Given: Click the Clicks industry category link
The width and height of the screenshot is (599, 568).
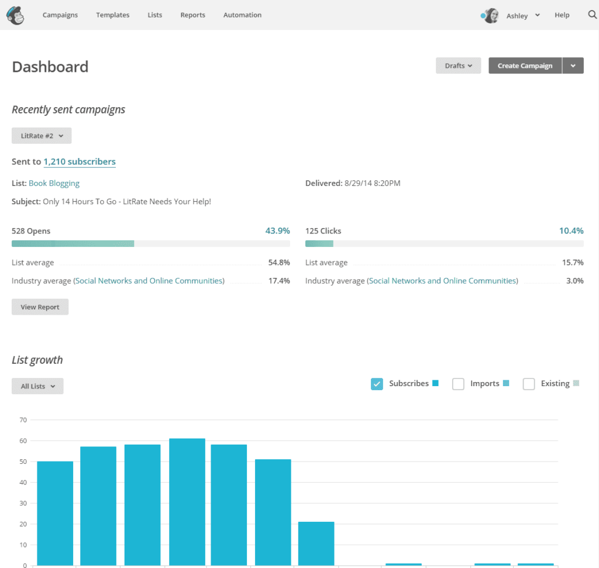Looking at the screenshot, I should [x=443, y=281].
